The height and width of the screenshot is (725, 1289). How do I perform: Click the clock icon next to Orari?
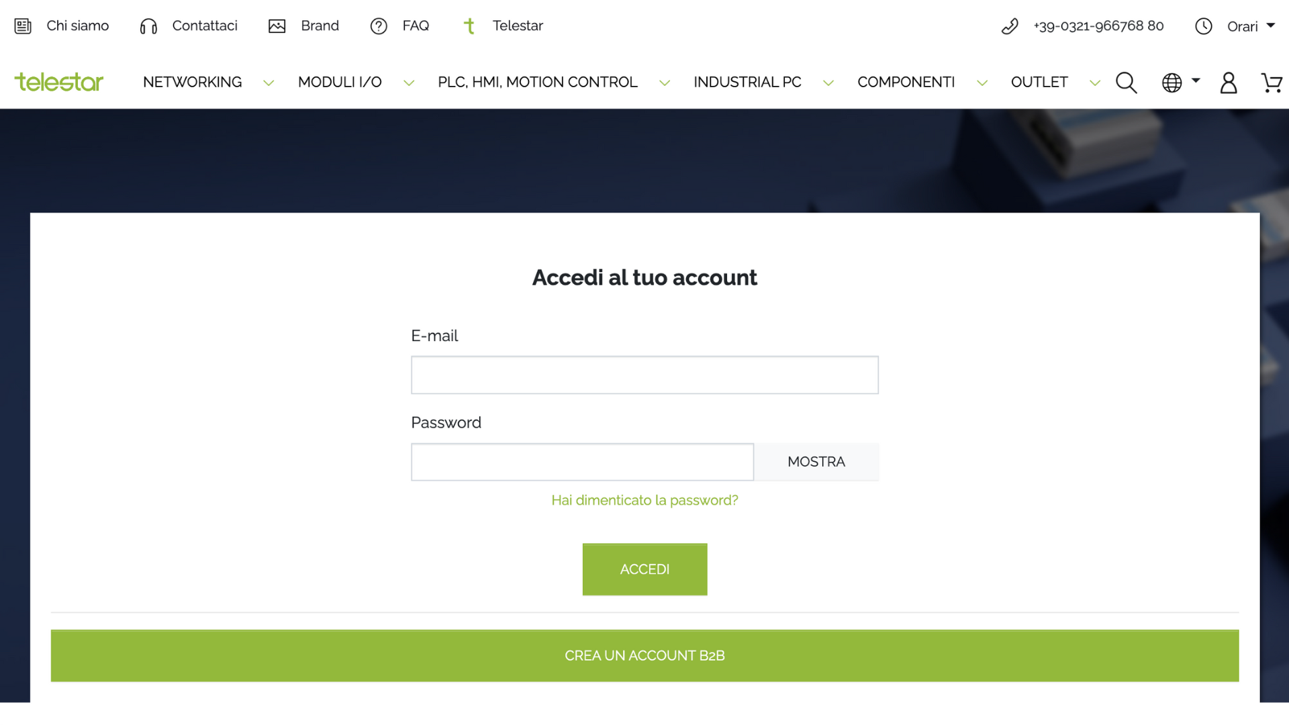1204,26
